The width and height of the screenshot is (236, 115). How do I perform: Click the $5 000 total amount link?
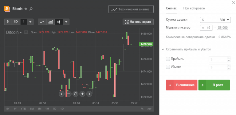coord(223,28)
